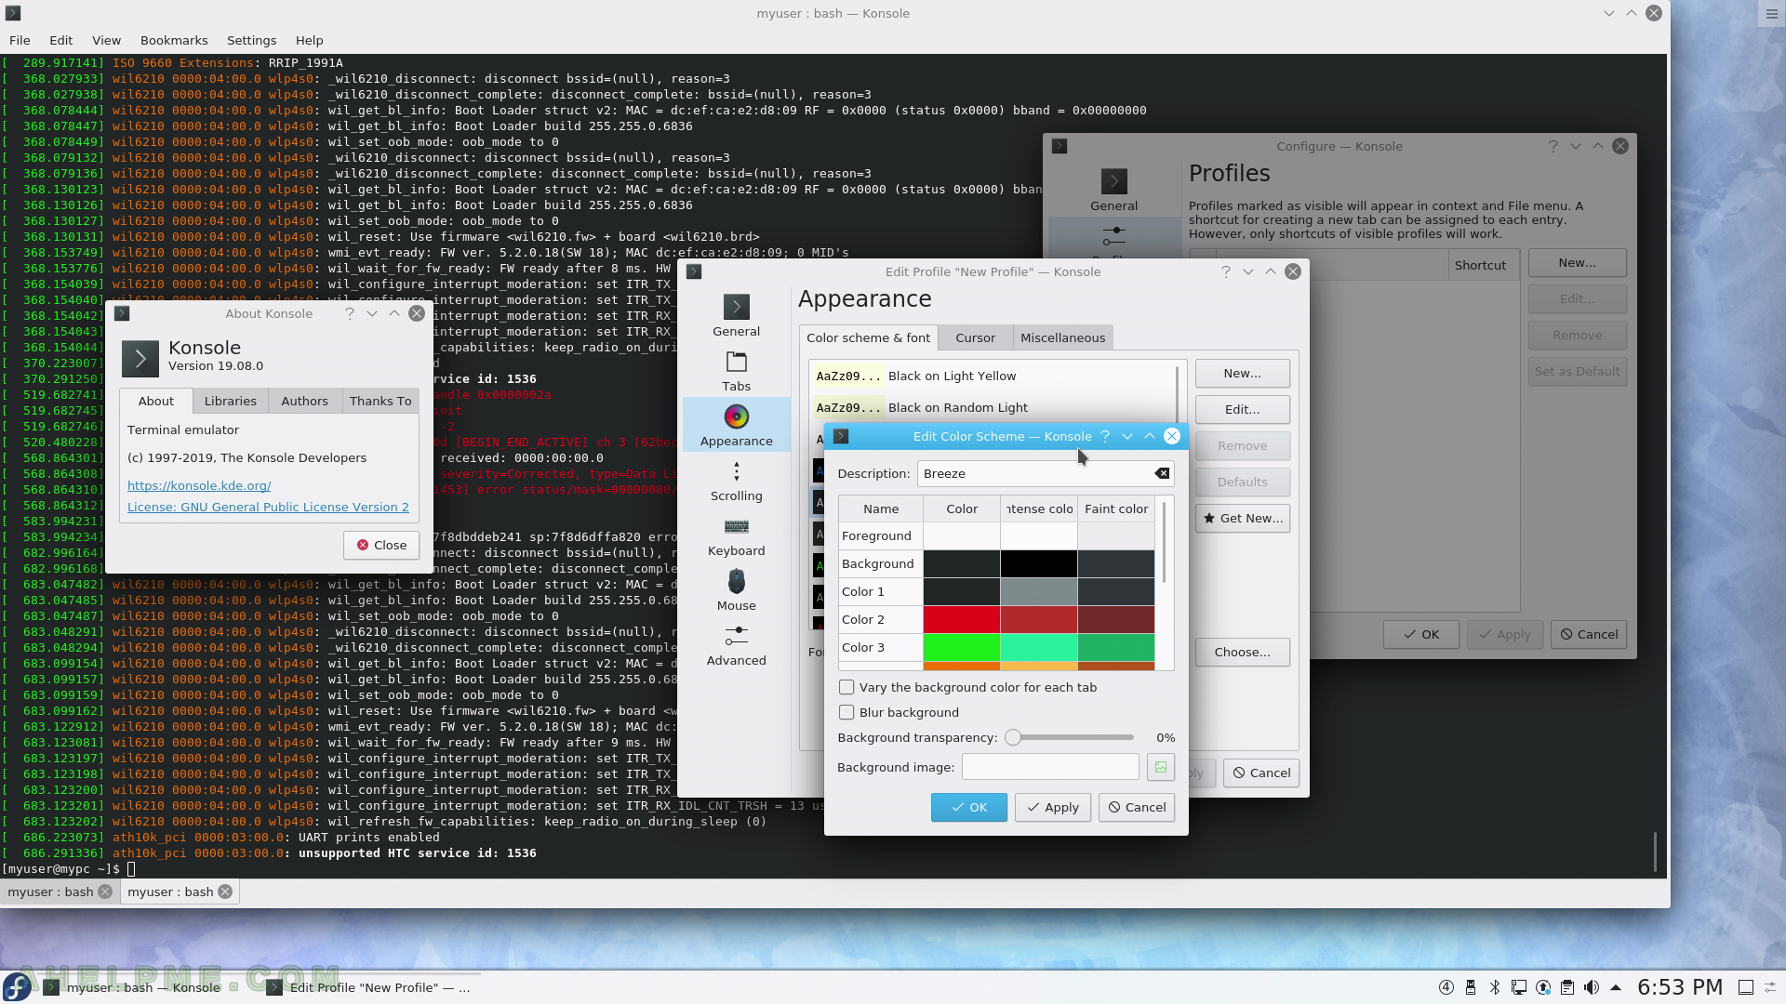
Task: Click the Description text field containing Breeze
Action: pyautogui.click(x=1045, y=474)
